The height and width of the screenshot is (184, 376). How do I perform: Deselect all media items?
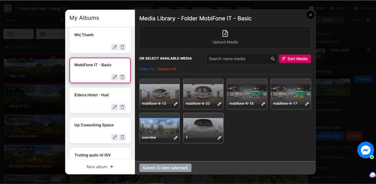167,69
